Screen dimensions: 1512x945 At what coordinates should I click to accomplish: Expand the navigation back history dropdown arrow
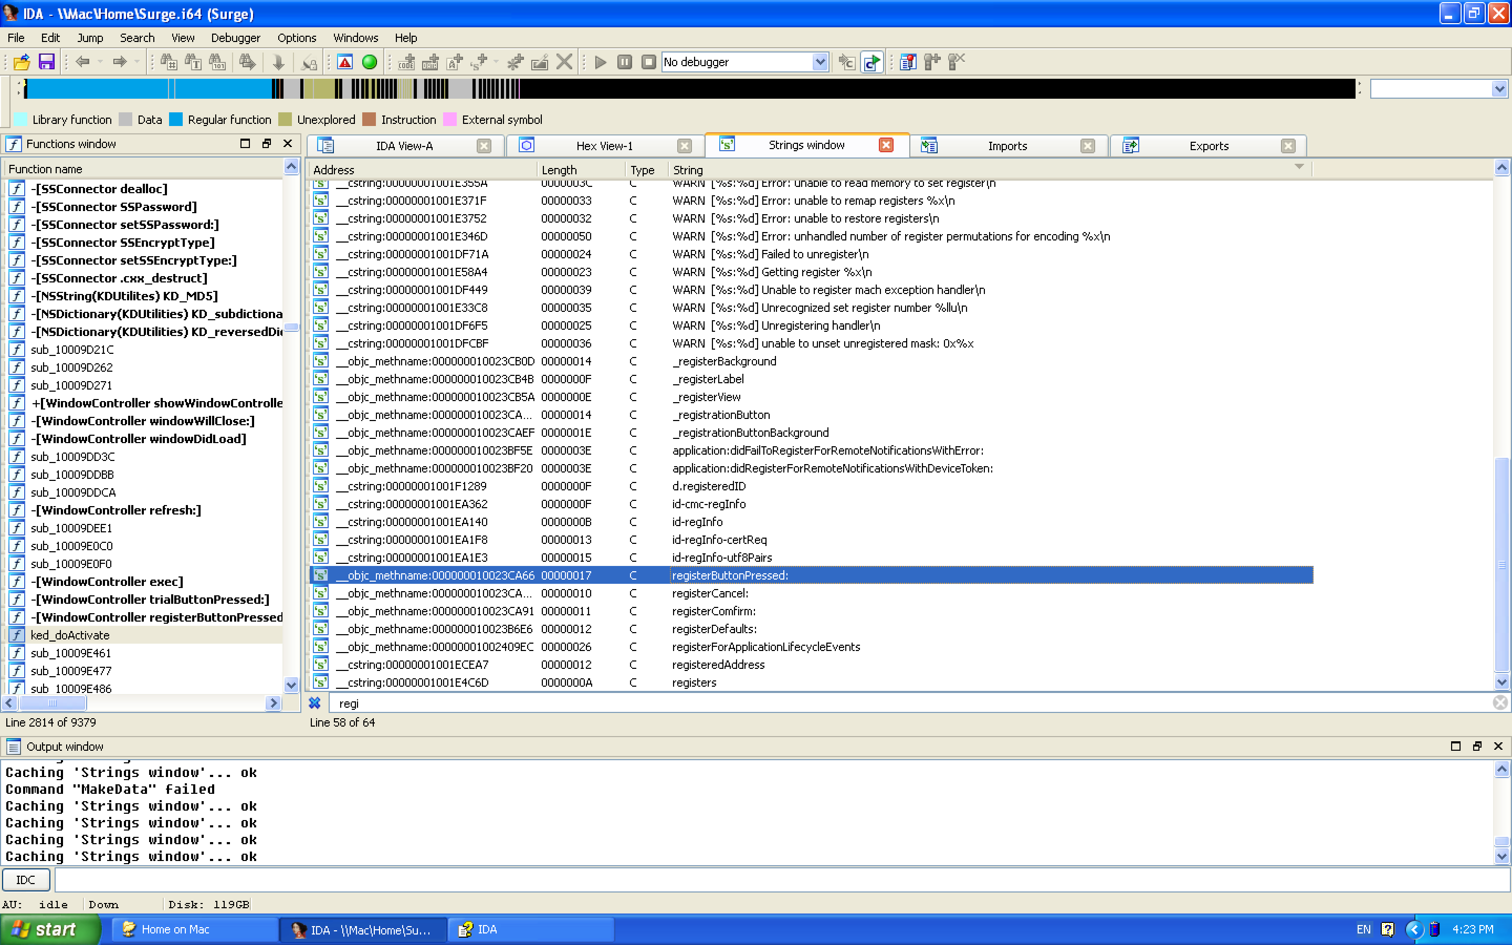pos(100,62)
